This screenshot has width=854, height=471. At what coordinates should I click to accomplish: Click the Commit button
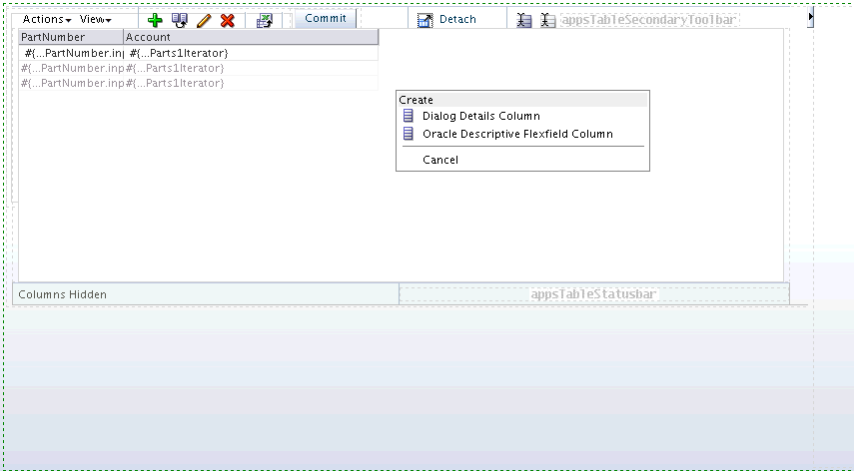(326, 19)
